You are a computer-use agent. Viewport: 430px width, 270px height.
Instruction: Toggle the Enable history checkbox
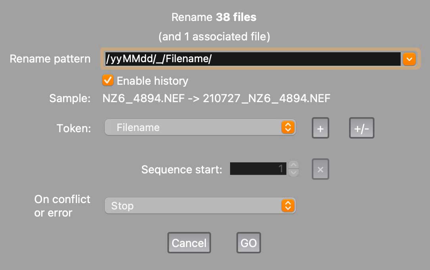tap(107, 80)
